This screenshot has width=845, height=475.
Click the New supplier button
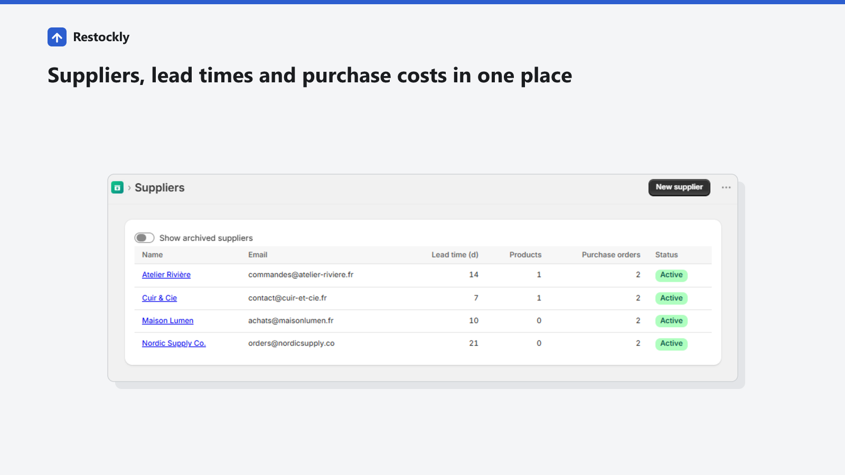pos(679,187)
